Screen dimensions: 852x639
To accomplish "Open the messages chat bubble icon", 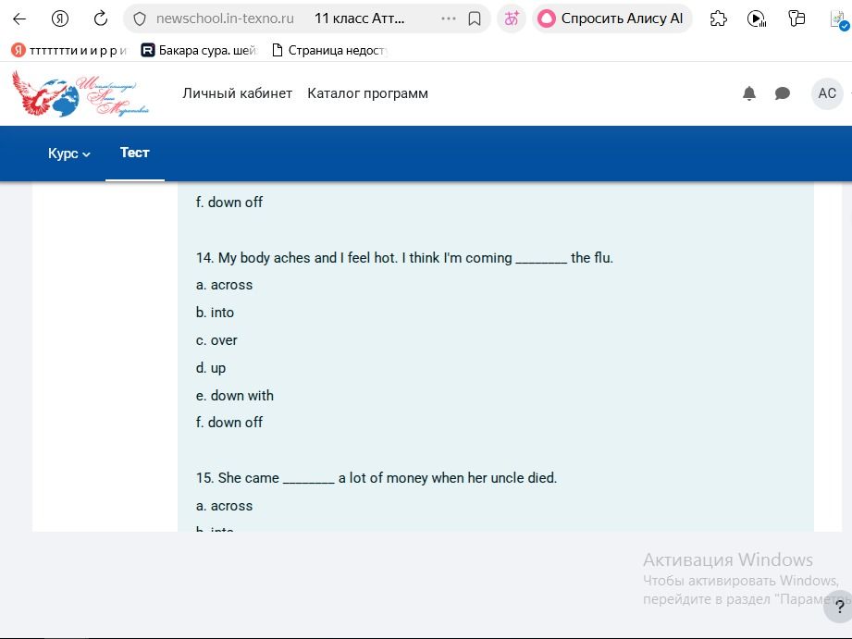I will 783,93.
